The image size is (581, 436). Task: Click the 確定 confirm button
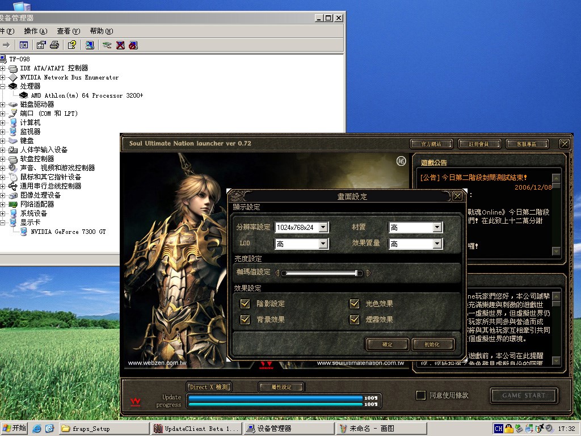[387, 345]
